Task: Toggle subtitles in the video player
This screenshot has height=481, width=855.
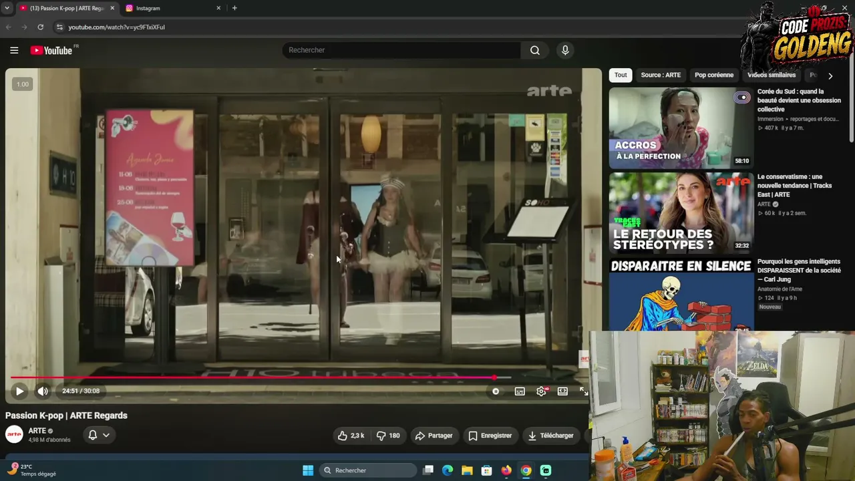Action: [520, 391]
